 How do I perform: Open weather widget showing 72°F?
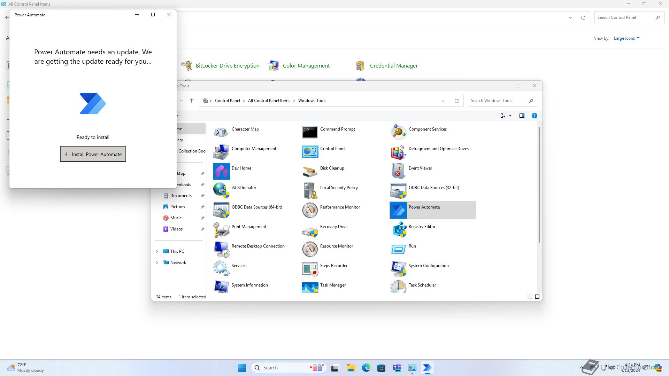(26, 368)
